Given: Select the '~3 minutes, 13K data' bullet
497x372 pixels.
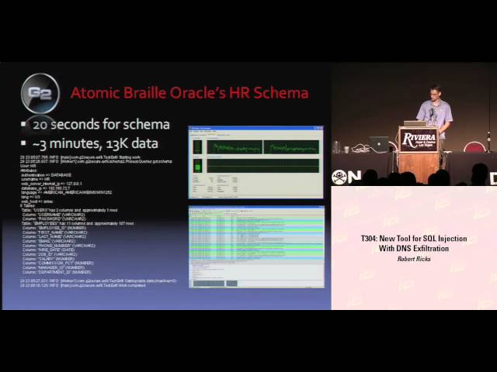Looking at the screenshot, I should coord(95,143).
